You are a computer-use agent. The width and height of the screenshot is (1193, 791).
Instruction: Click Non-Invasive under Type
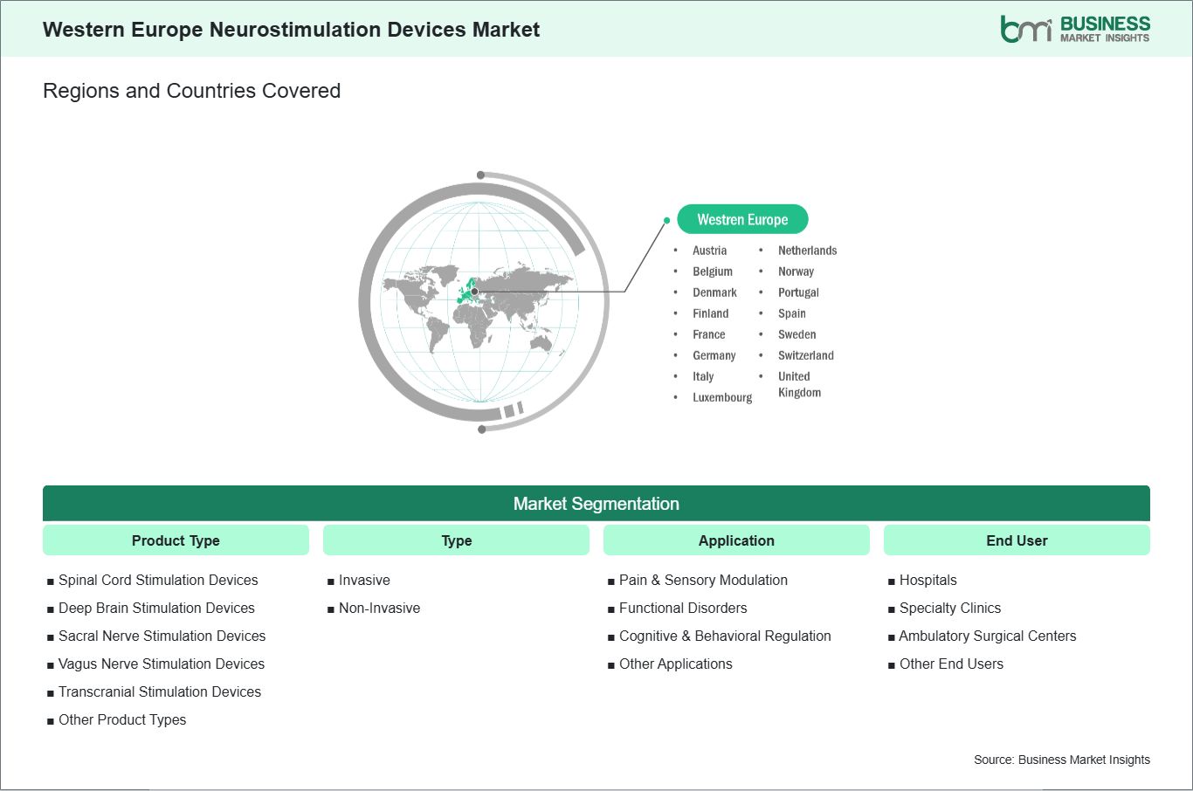[379, 608]
